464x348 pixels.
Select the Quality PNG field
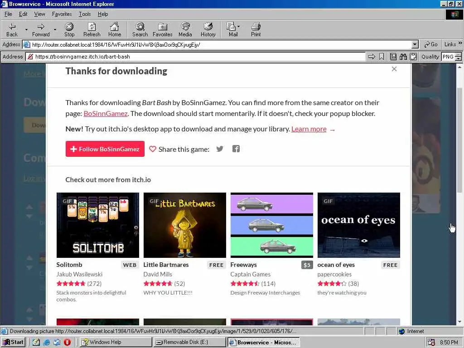448,57
